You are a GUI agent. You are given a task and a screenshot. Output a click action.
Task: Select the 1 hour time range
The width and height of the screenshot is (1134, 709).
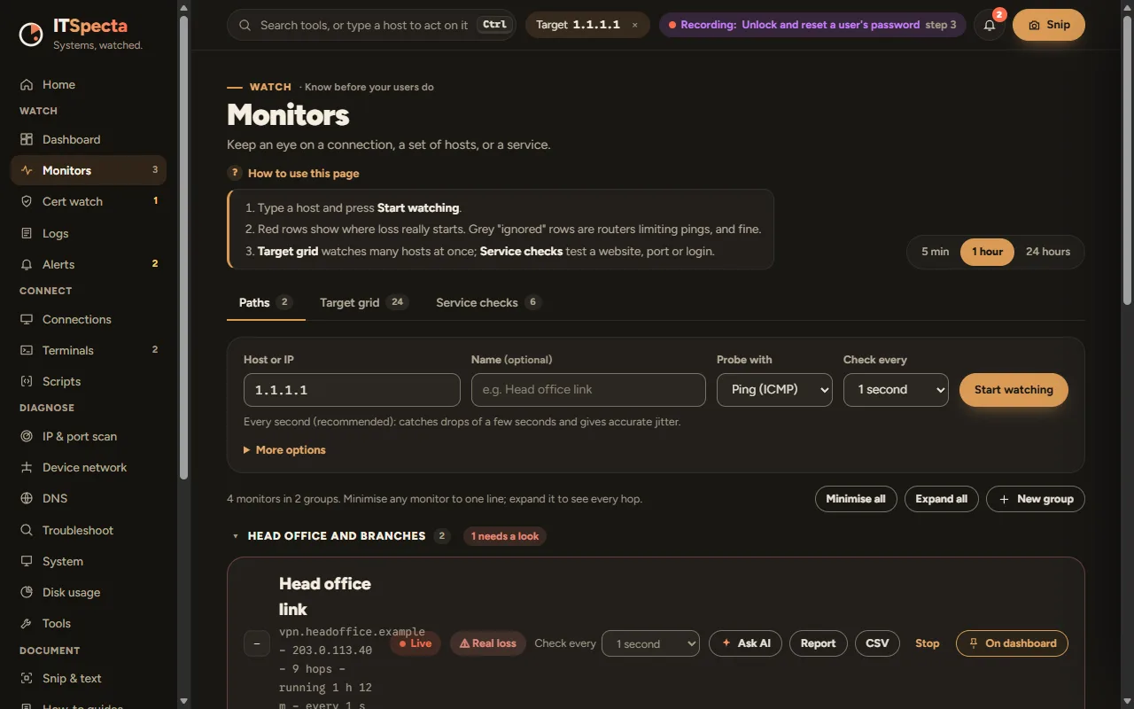click(987, 252)
